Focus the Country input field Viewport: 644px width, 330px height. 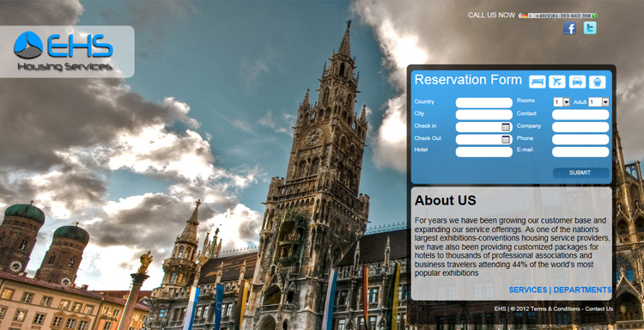(483, 103)
